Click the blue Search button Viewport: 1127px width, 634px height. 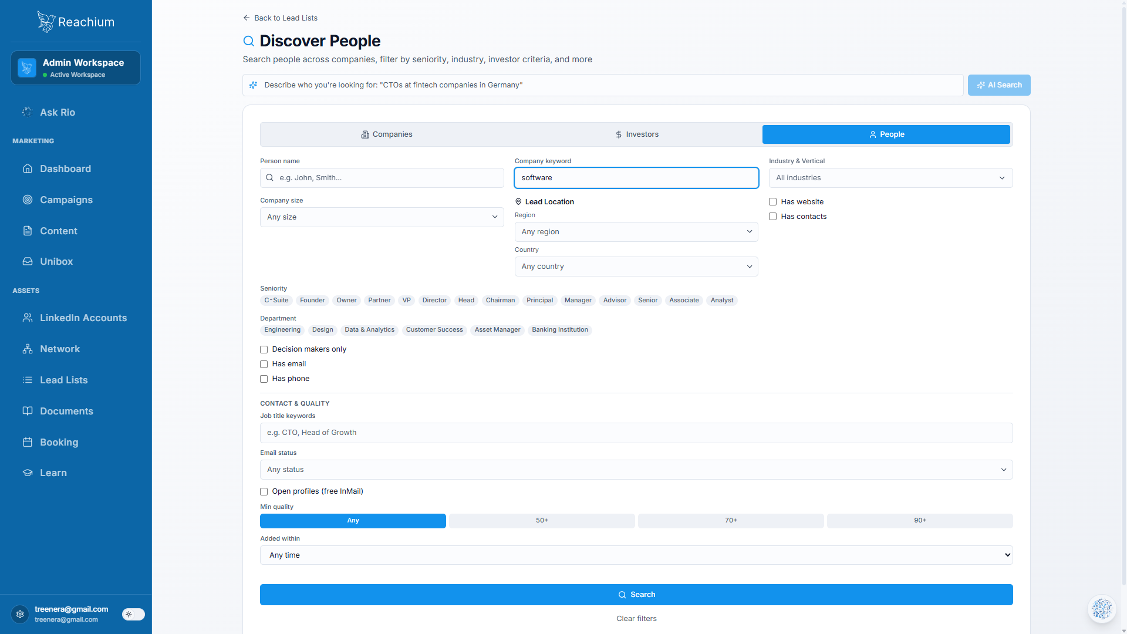636,595
